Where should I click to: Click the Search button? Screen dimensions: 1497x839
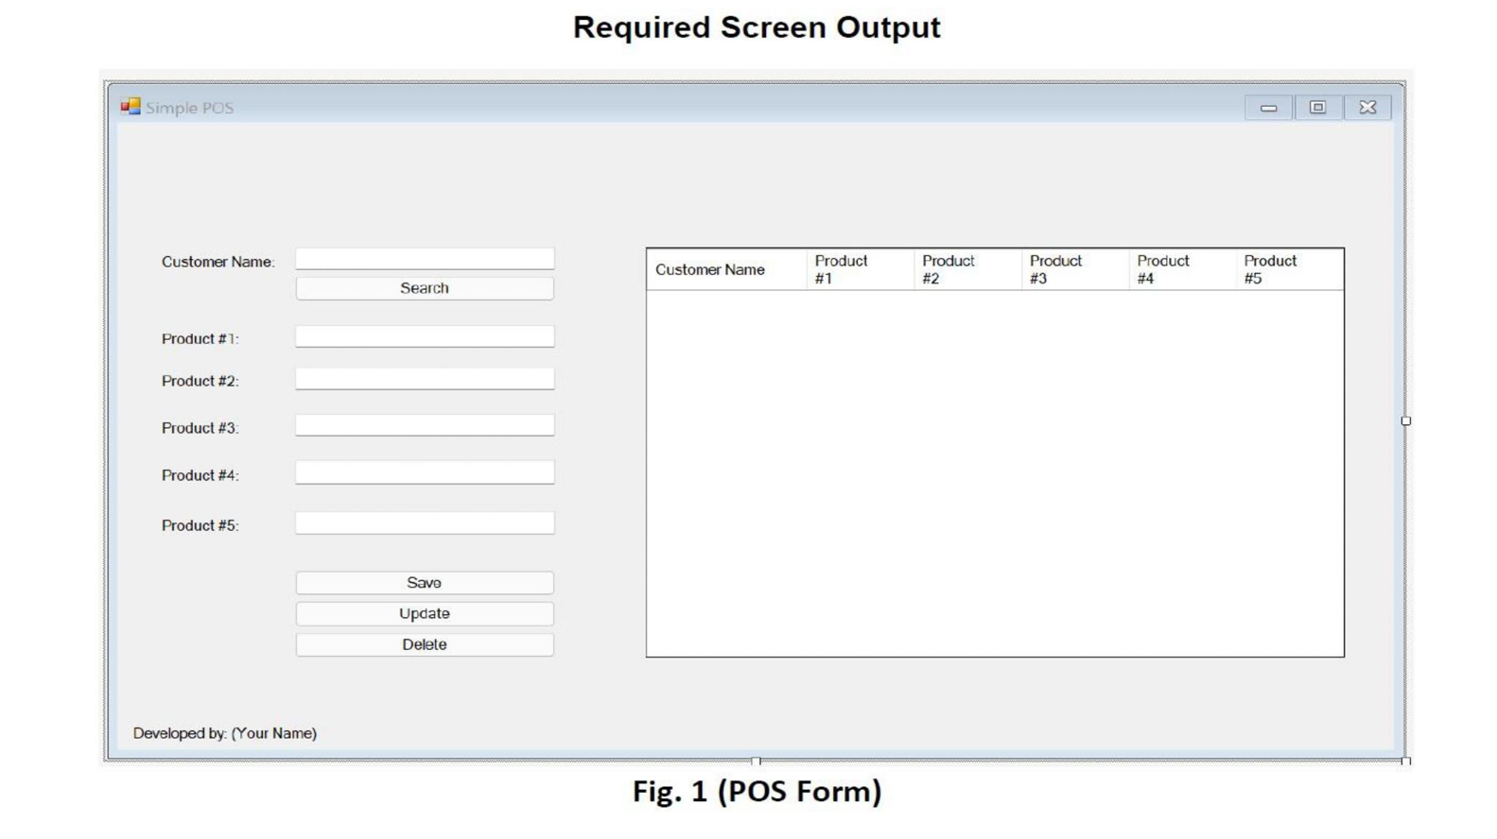[425, 288]
